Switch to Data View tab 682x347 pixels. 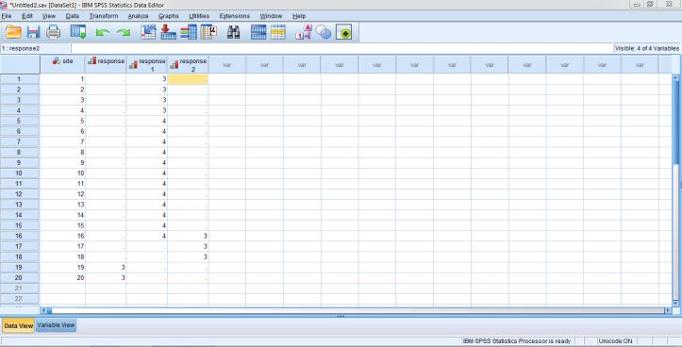pos(18,325)
